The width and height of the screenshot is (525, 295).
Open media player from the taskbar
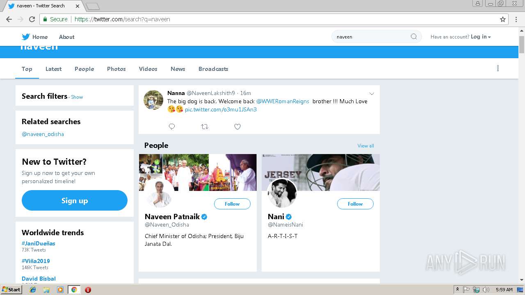pos(60,290)
